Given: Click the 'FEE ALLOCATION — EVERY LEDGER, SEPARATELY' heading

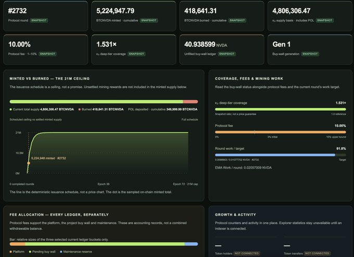Looking at the screenshot, I should pos(59,214).
